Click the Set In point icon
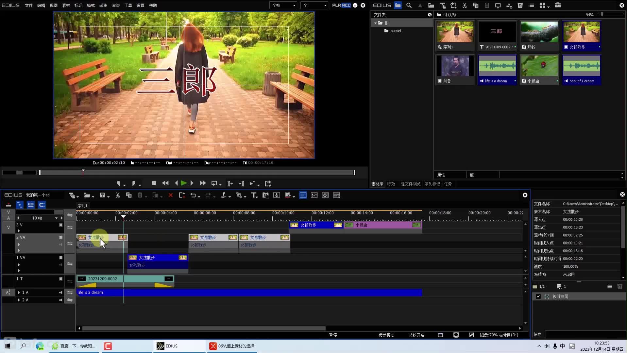This screenshot has height=353, width=627. pos(118,183)
